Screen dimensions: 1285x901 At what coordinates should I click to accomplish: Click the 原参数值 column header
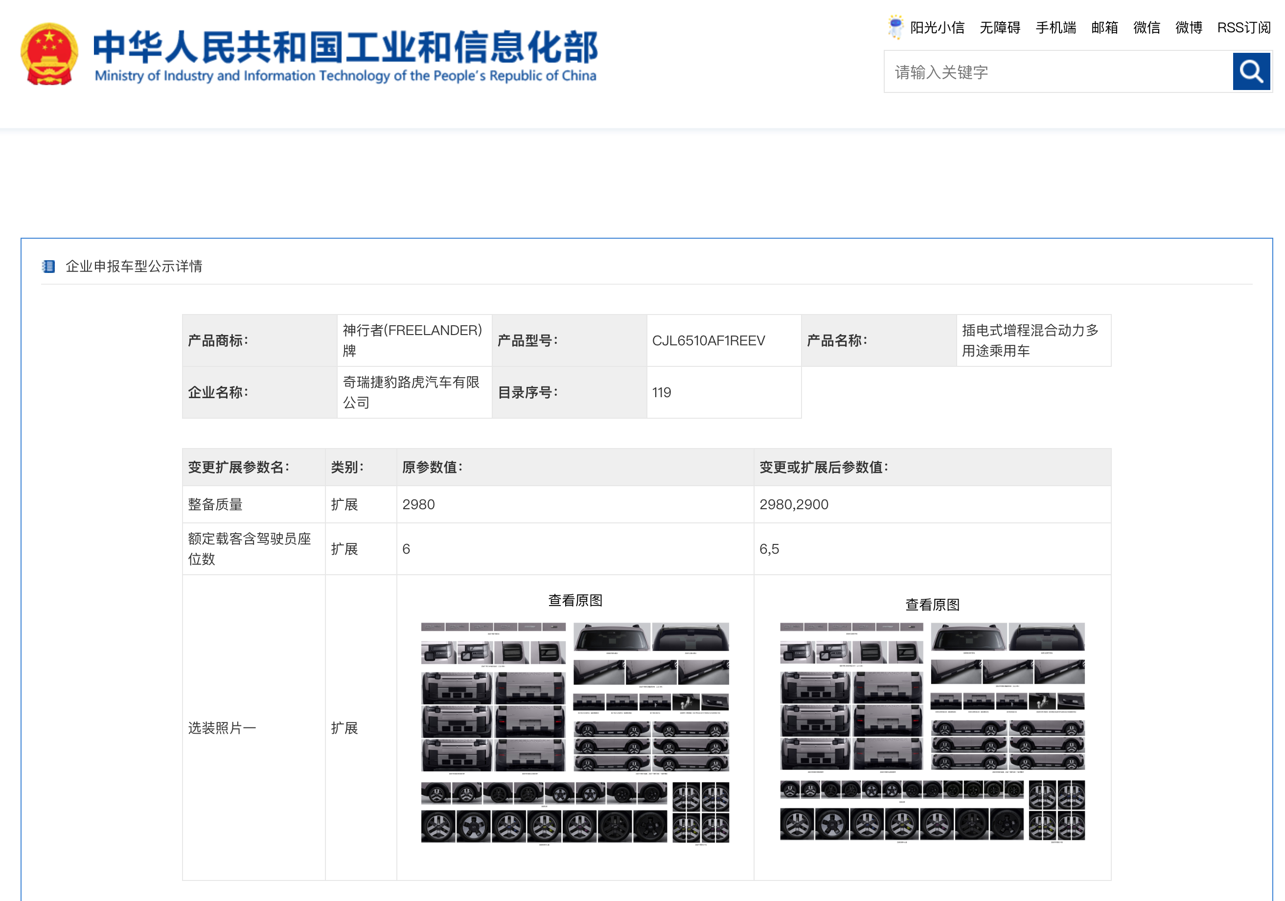point(575,467)
